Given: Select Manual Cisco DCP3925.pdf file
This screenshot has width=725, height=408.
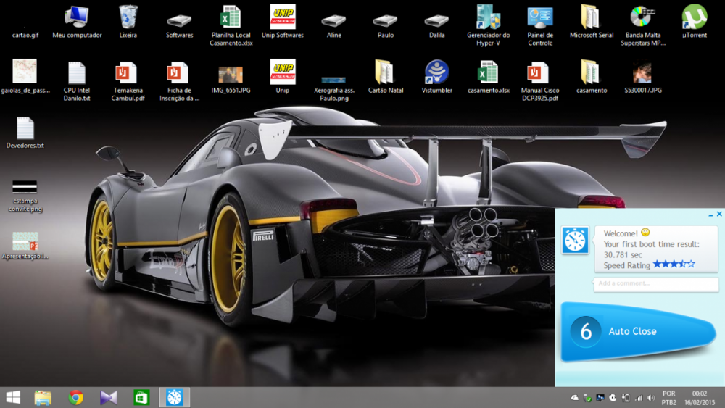Looking at the screenshot, I should tap(539, 72).
